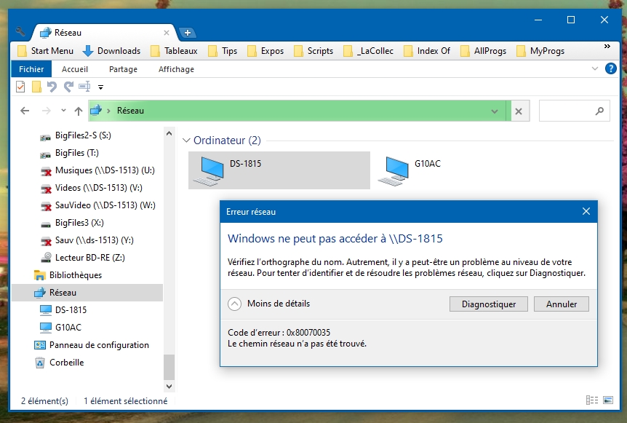Click the blue help question mark icon
The image size is (627, 423).
[610, 68]
